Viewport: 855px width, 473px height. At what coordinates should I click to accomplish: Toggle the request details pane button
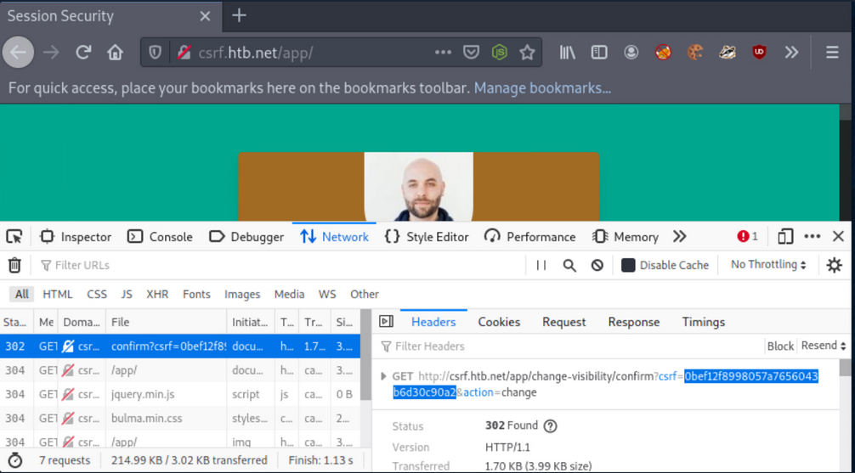pos(386,322)
